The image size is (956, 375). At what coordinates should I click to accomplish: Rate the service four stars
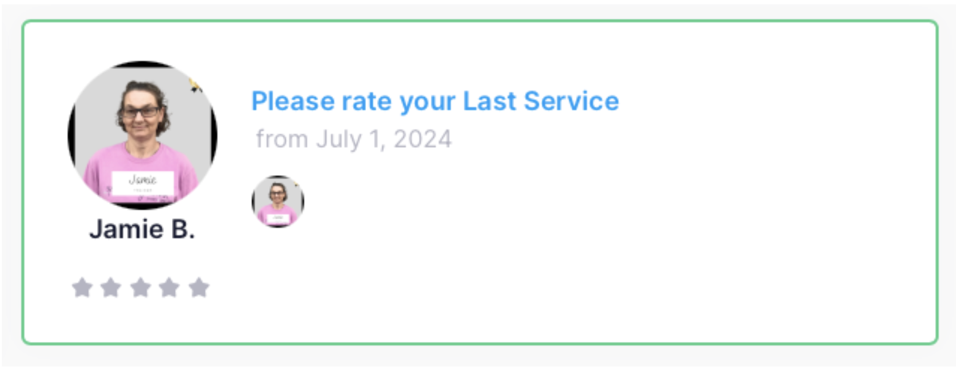pos(169,287)
